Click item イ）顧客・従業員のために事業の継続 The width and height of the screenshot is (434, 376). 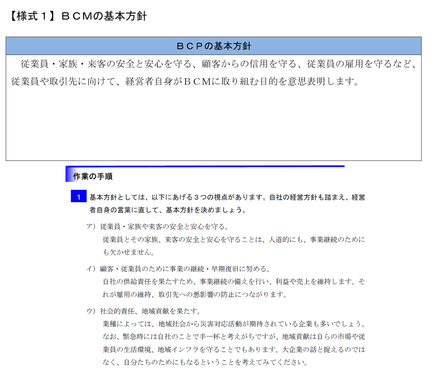(x=179, y=269)
